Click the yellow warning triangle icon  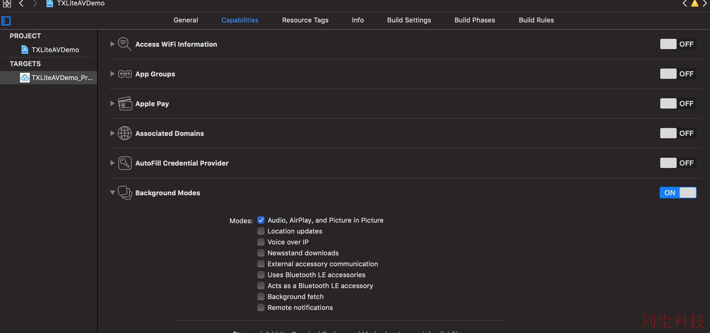(x=695, y=3)
